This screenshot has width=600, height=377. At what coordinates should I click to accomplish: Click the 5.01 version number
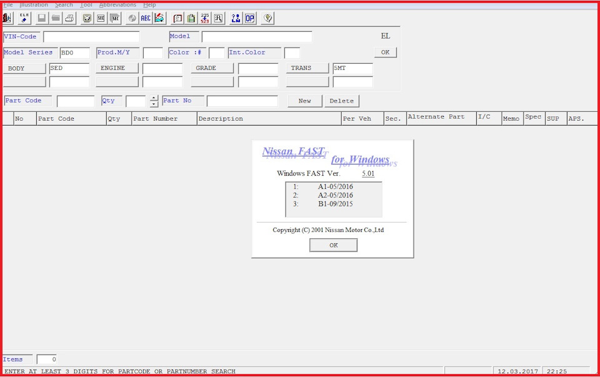pyautogui.click(x=368, y=173)
